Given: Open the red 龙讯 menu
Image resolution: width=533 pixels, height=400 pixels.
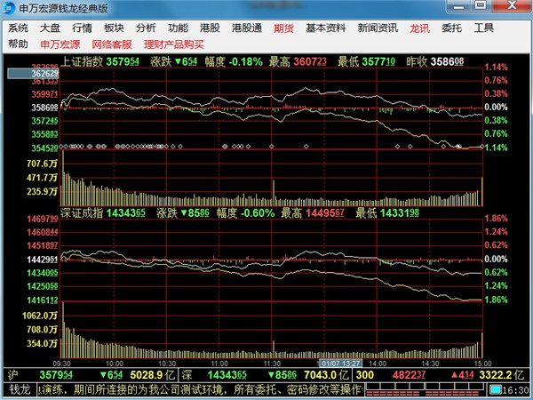Looking at the screenshot, I should click(x=419, y=28).
